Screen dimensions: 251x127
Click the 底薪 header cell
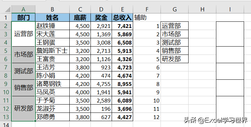click(x=80, y=17)
